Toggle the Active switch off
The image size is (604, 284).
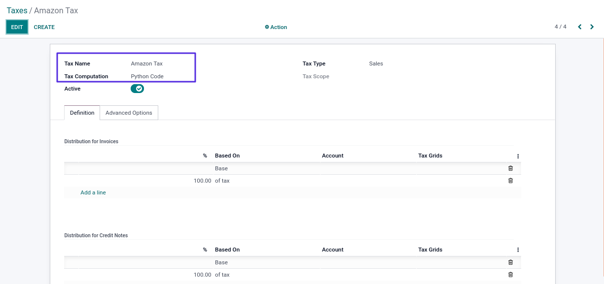tap(137, 89)
